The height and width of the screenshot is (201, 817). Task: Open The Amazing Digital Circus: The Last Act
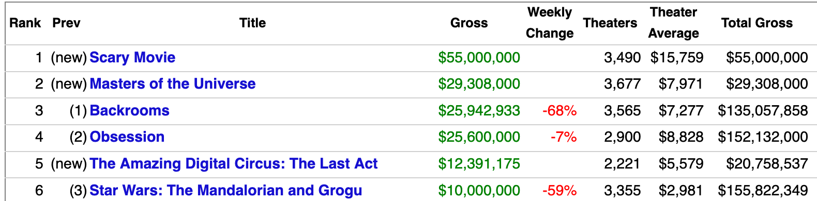[x=234, y=163]
